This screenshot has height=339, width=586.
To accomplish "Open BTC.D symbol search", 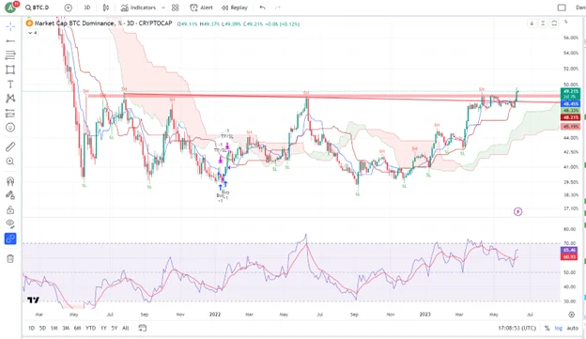I will pyautogui.click(x=37, y=8).
